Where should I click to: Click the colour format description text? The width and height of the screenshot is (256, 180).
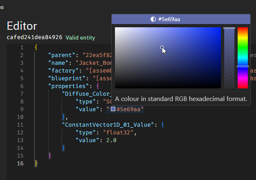click(181, 99)
